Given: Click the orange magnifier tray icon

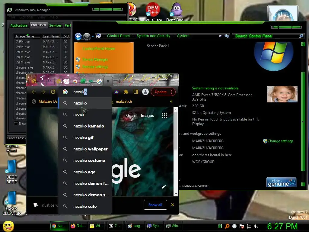Looking at the screenshot, I should [x=227, y=226].
